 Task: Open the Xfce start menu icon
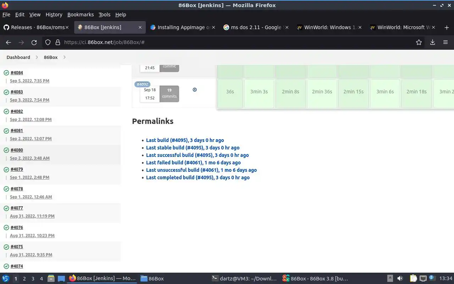tap(5, 278)
